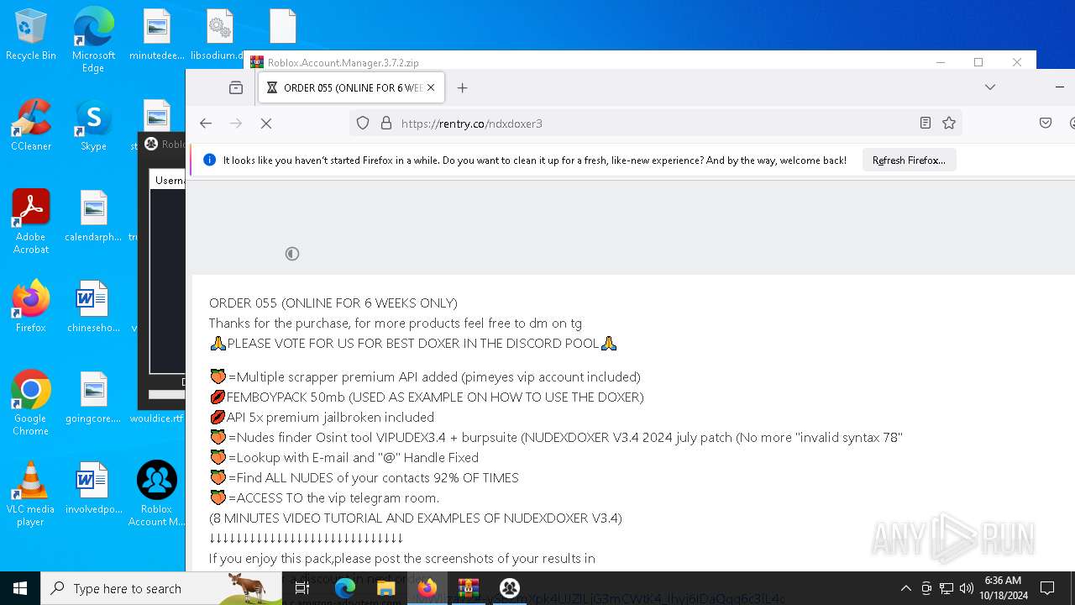The height and width of the screenshot is (605, 1075).
Task: Maximize the Roblox.Account.Manager zip window
Action: tap(978, 62)
